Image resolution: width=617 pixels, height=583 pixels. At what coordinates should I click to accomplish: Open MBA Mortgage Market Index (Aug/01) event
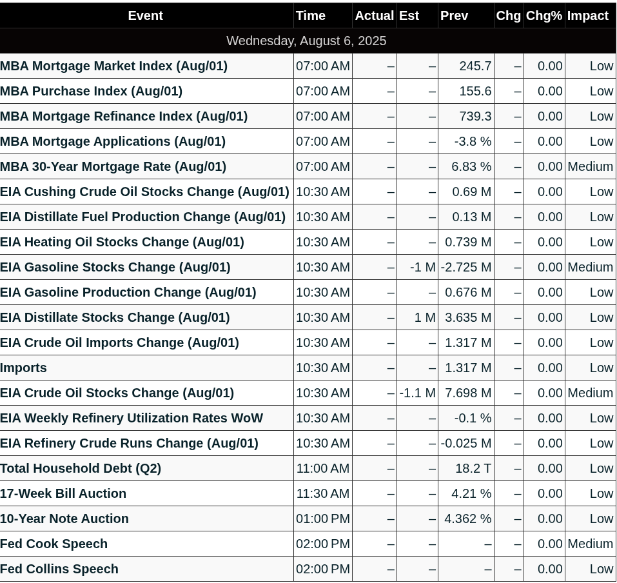click(x=113, y=66)
